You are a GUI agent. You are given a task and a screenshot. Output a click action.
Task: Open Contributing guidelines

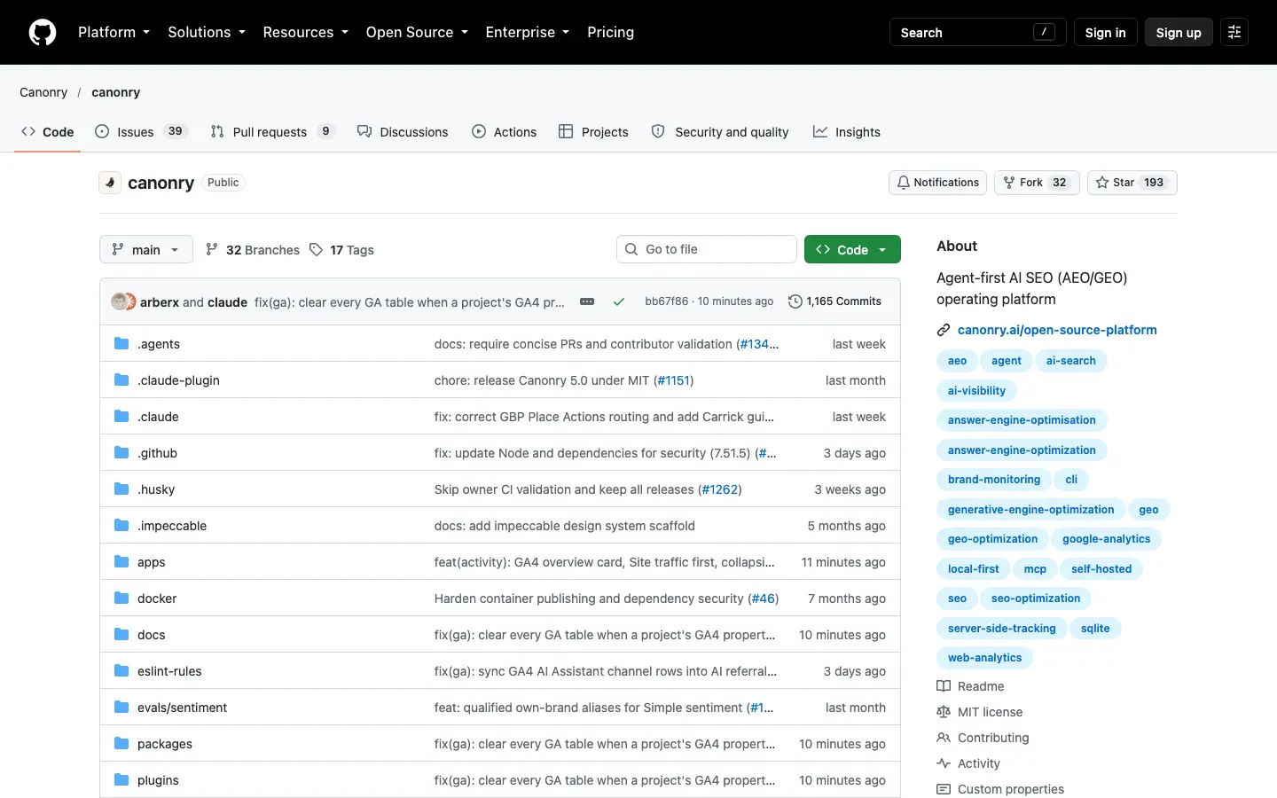(x=983, y=738)
